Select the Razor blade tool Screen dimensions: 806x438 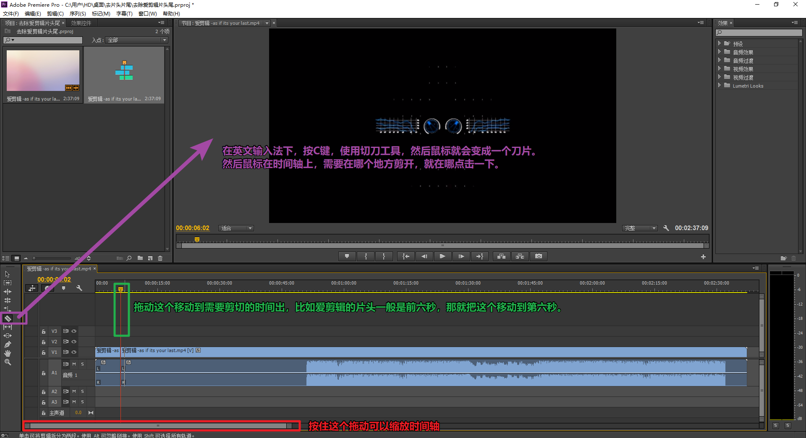[x=8, y=319]
